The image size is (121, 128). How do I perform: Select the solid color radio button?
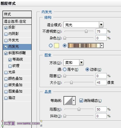pyautogui.click(x=51, y=45)
